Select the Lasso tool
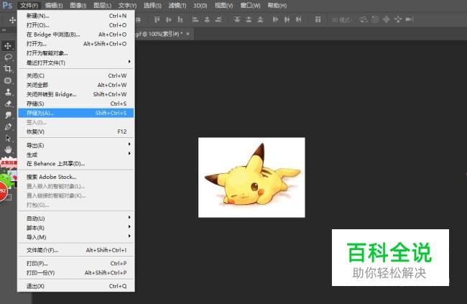The width and height of the screenshot is (467, 304). [x=8, y=57]
